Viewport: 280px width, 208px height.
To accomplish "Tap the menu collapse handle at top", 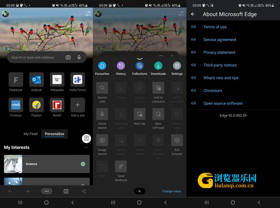I will [140, 58].
